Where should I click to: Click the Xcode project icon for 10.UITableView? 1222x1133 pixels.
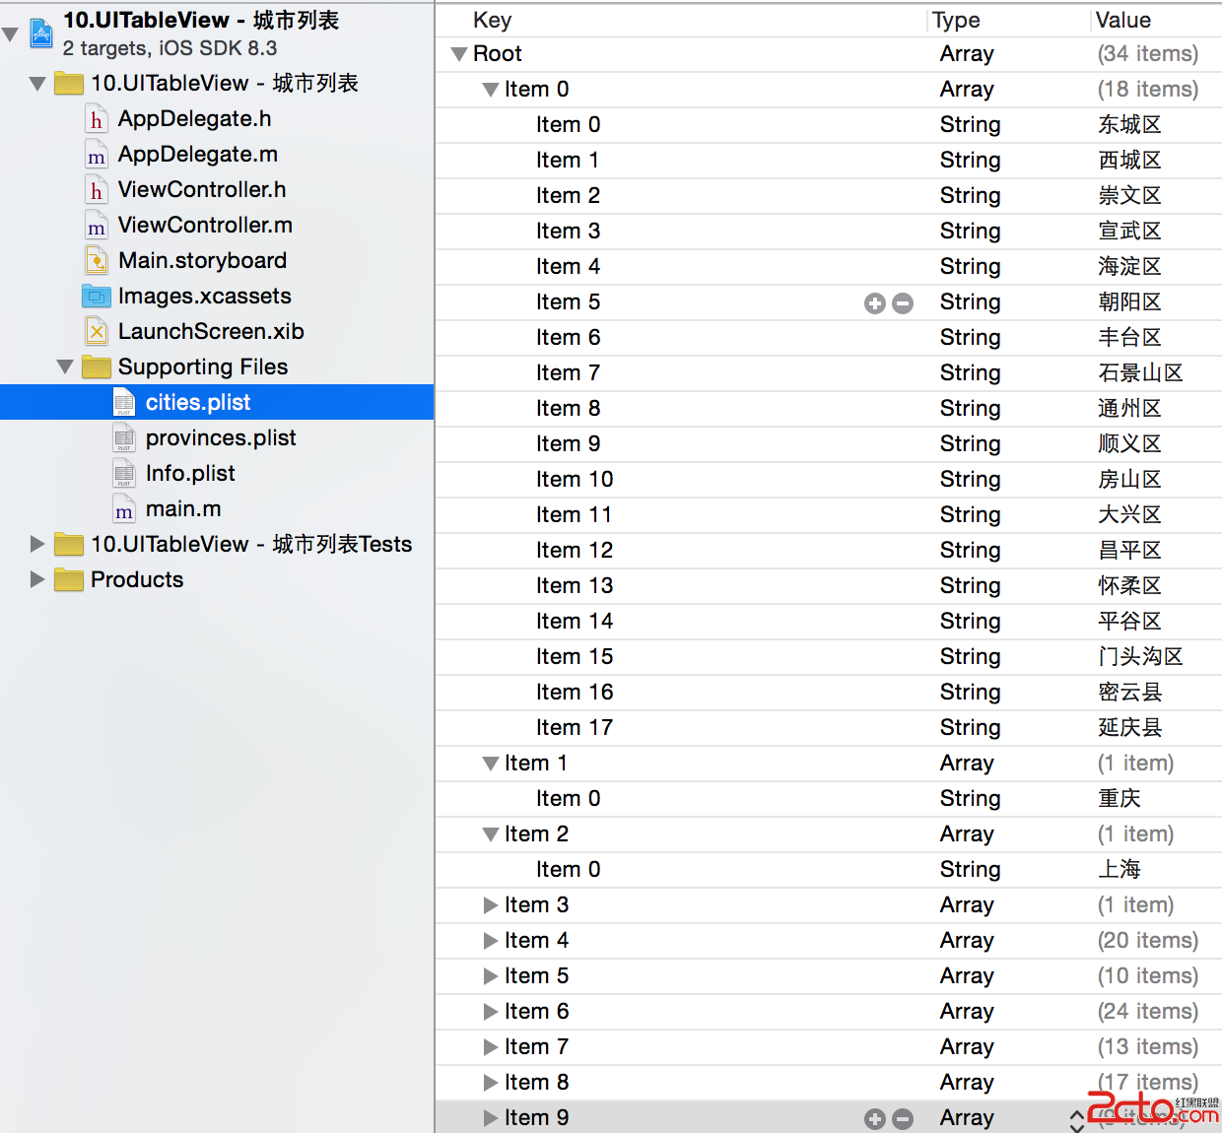point(41,33)
